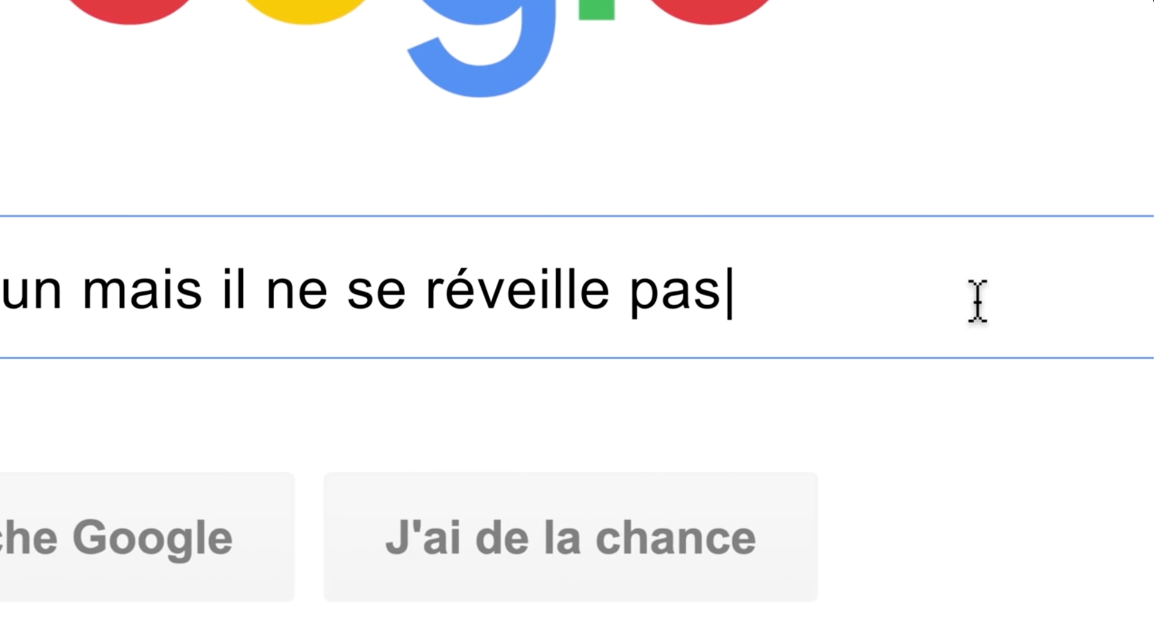Screen dimensions: 1154x644
Task: Click the "J'ai de la chance" button
Action: coord(570,536)
